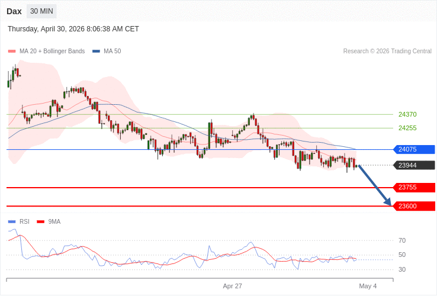The width and height of the screenshot is (437, 296).
Task: Click the RSI 50 axis label
Action: coord(402,255)
